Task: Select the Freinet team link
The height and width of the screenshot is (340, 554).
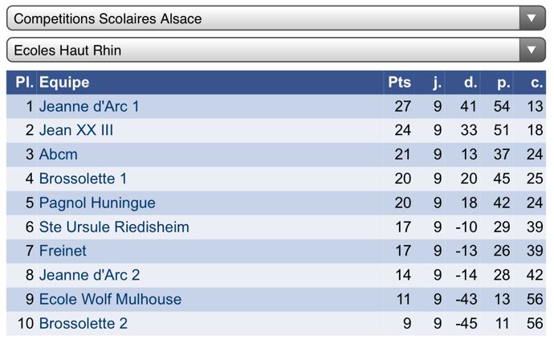Action: [63, 251]
